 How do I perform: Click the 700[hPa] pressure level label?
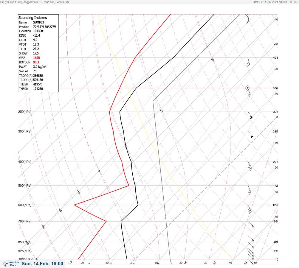tap(25, 221)
